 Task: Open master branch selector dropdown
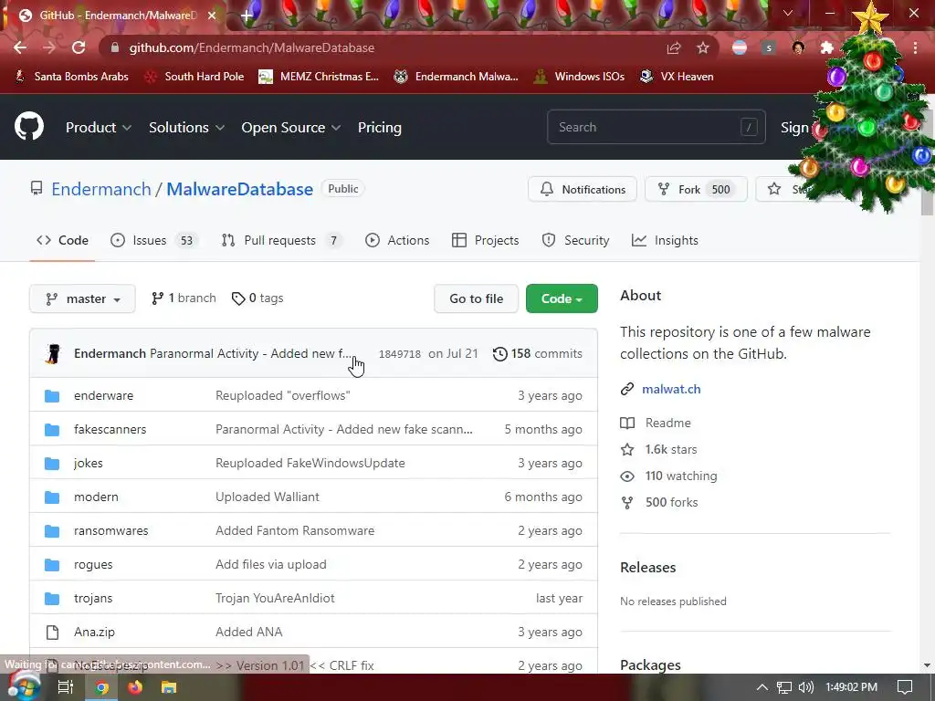click(x=82, y=298)
